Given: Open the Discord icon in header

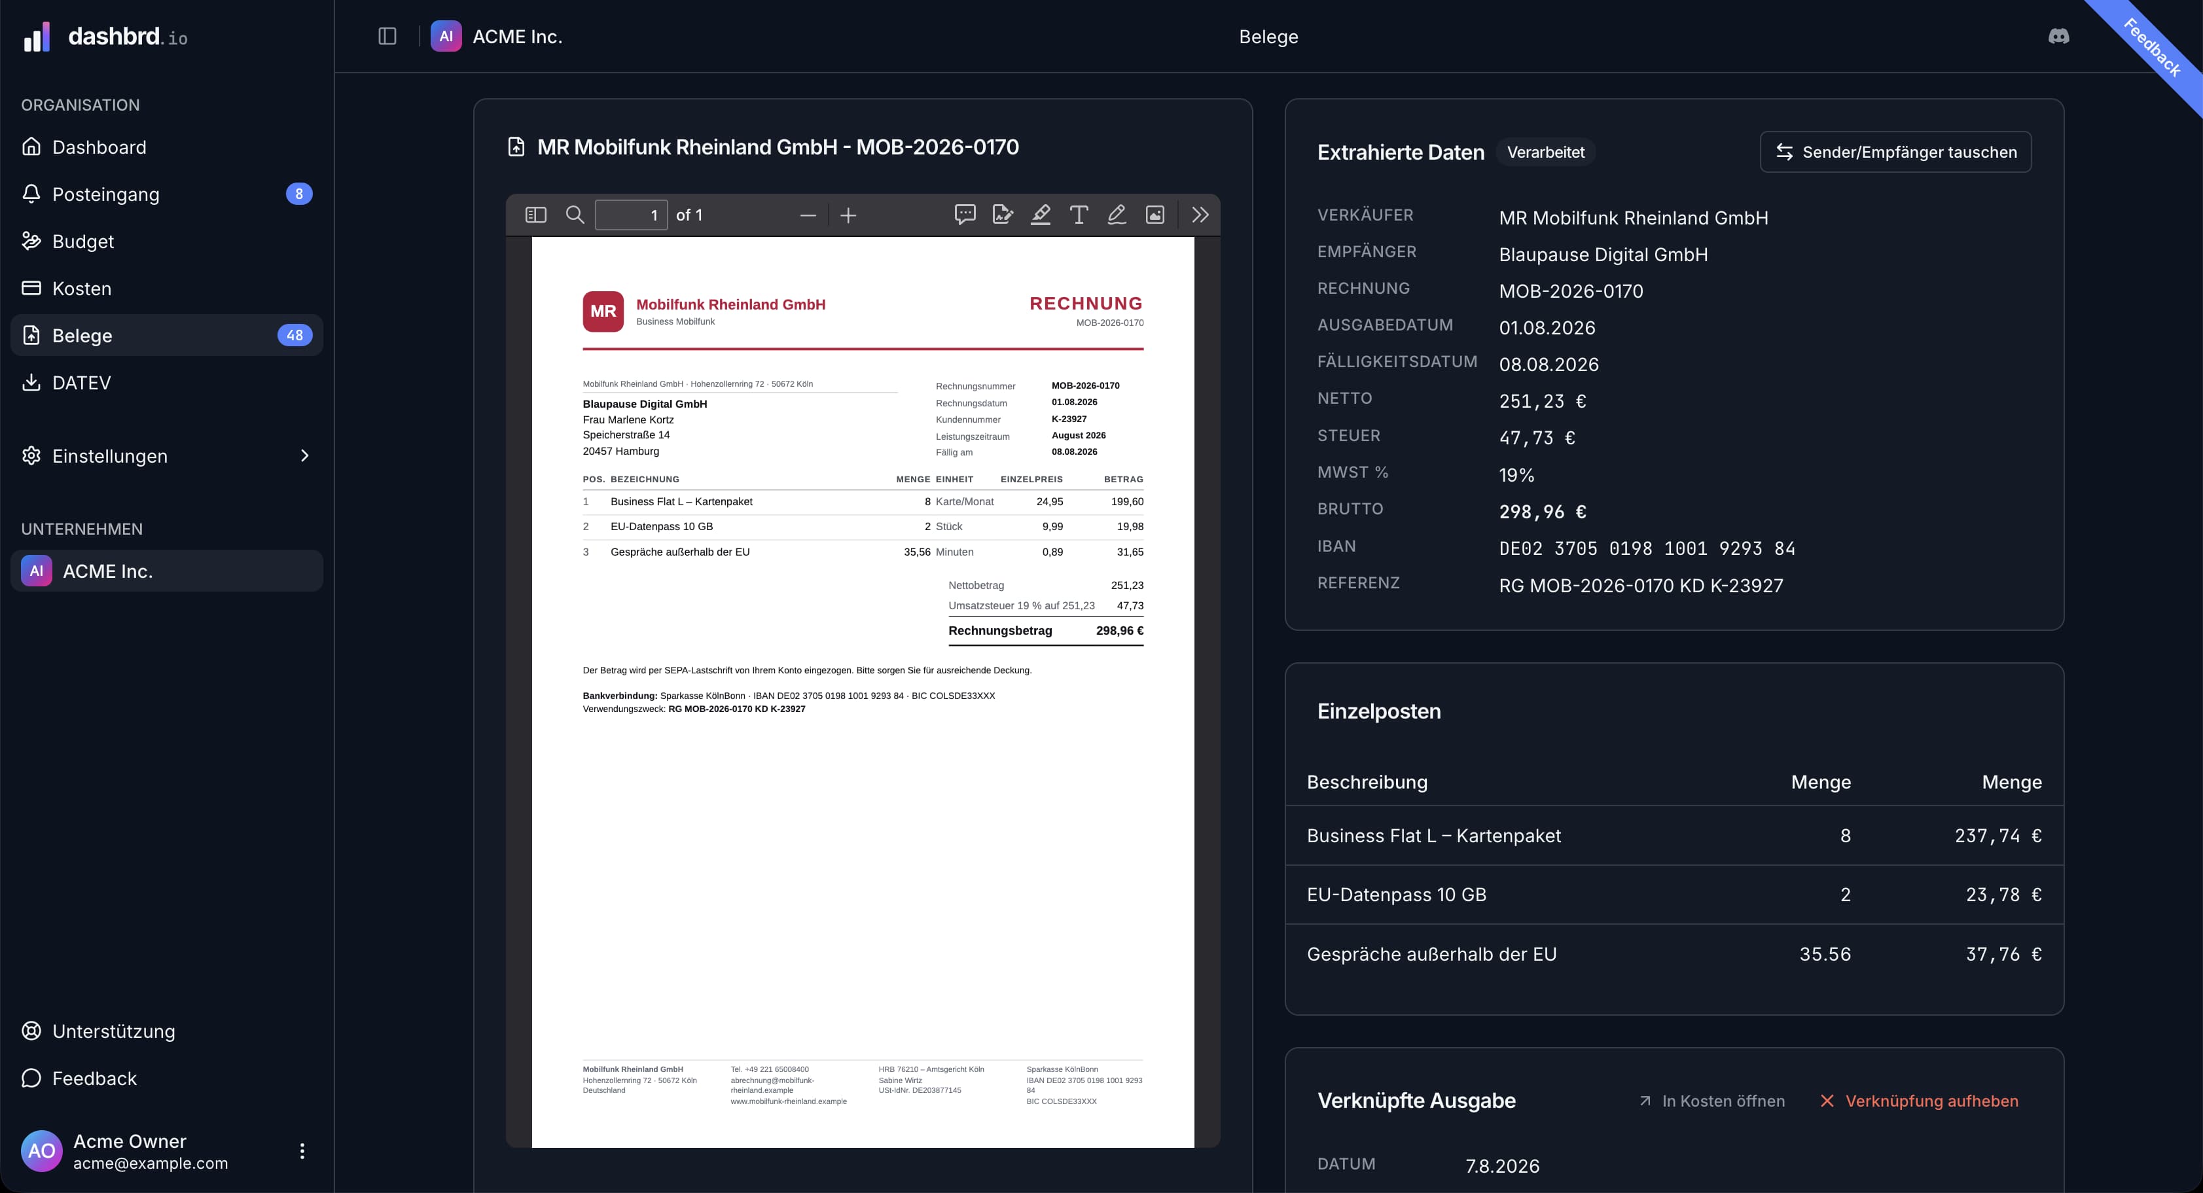Looking at the screenshot, I should pyautogui.click(x=2058, y=36).
